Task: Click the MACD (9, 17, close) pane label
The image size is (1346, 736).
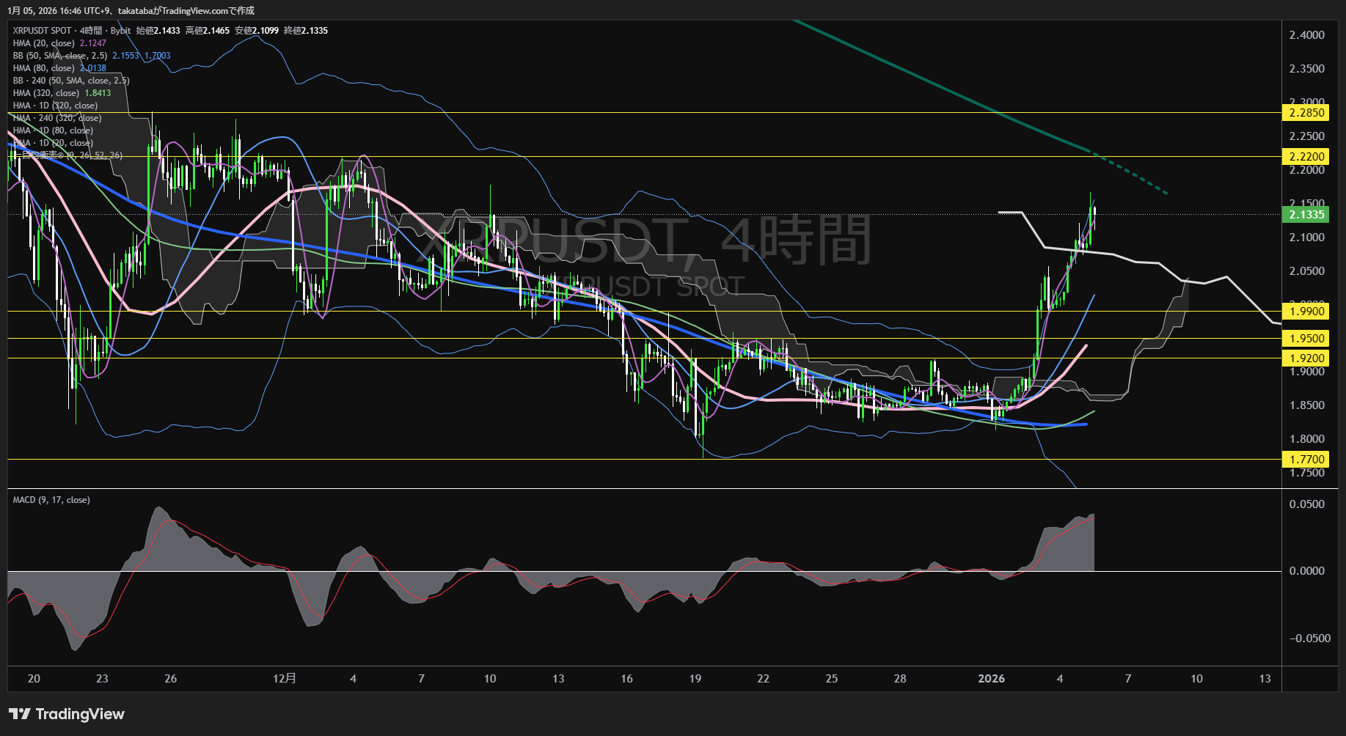Action: pos(50,499)
